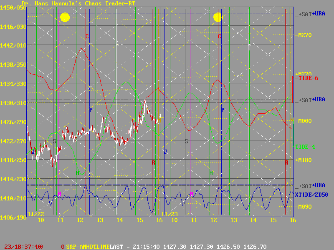
Task: Click the 11/23 date label
Action: pos(170,214)
